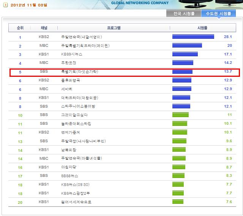
Task: Click the 13.7 rating value
Action: pyautogui.click(x=228, y=71)
